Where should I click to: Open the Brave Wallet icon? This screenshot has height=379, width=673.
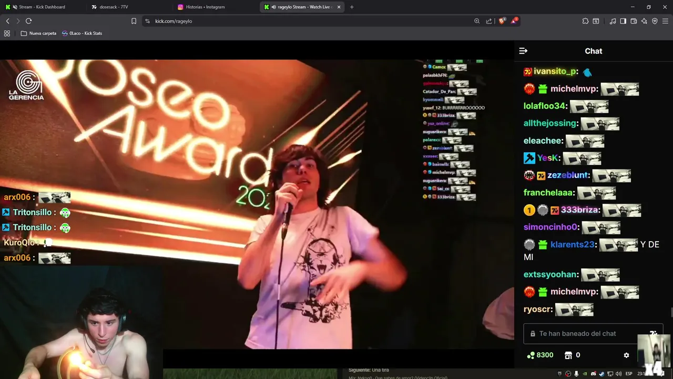coord(634,21)
